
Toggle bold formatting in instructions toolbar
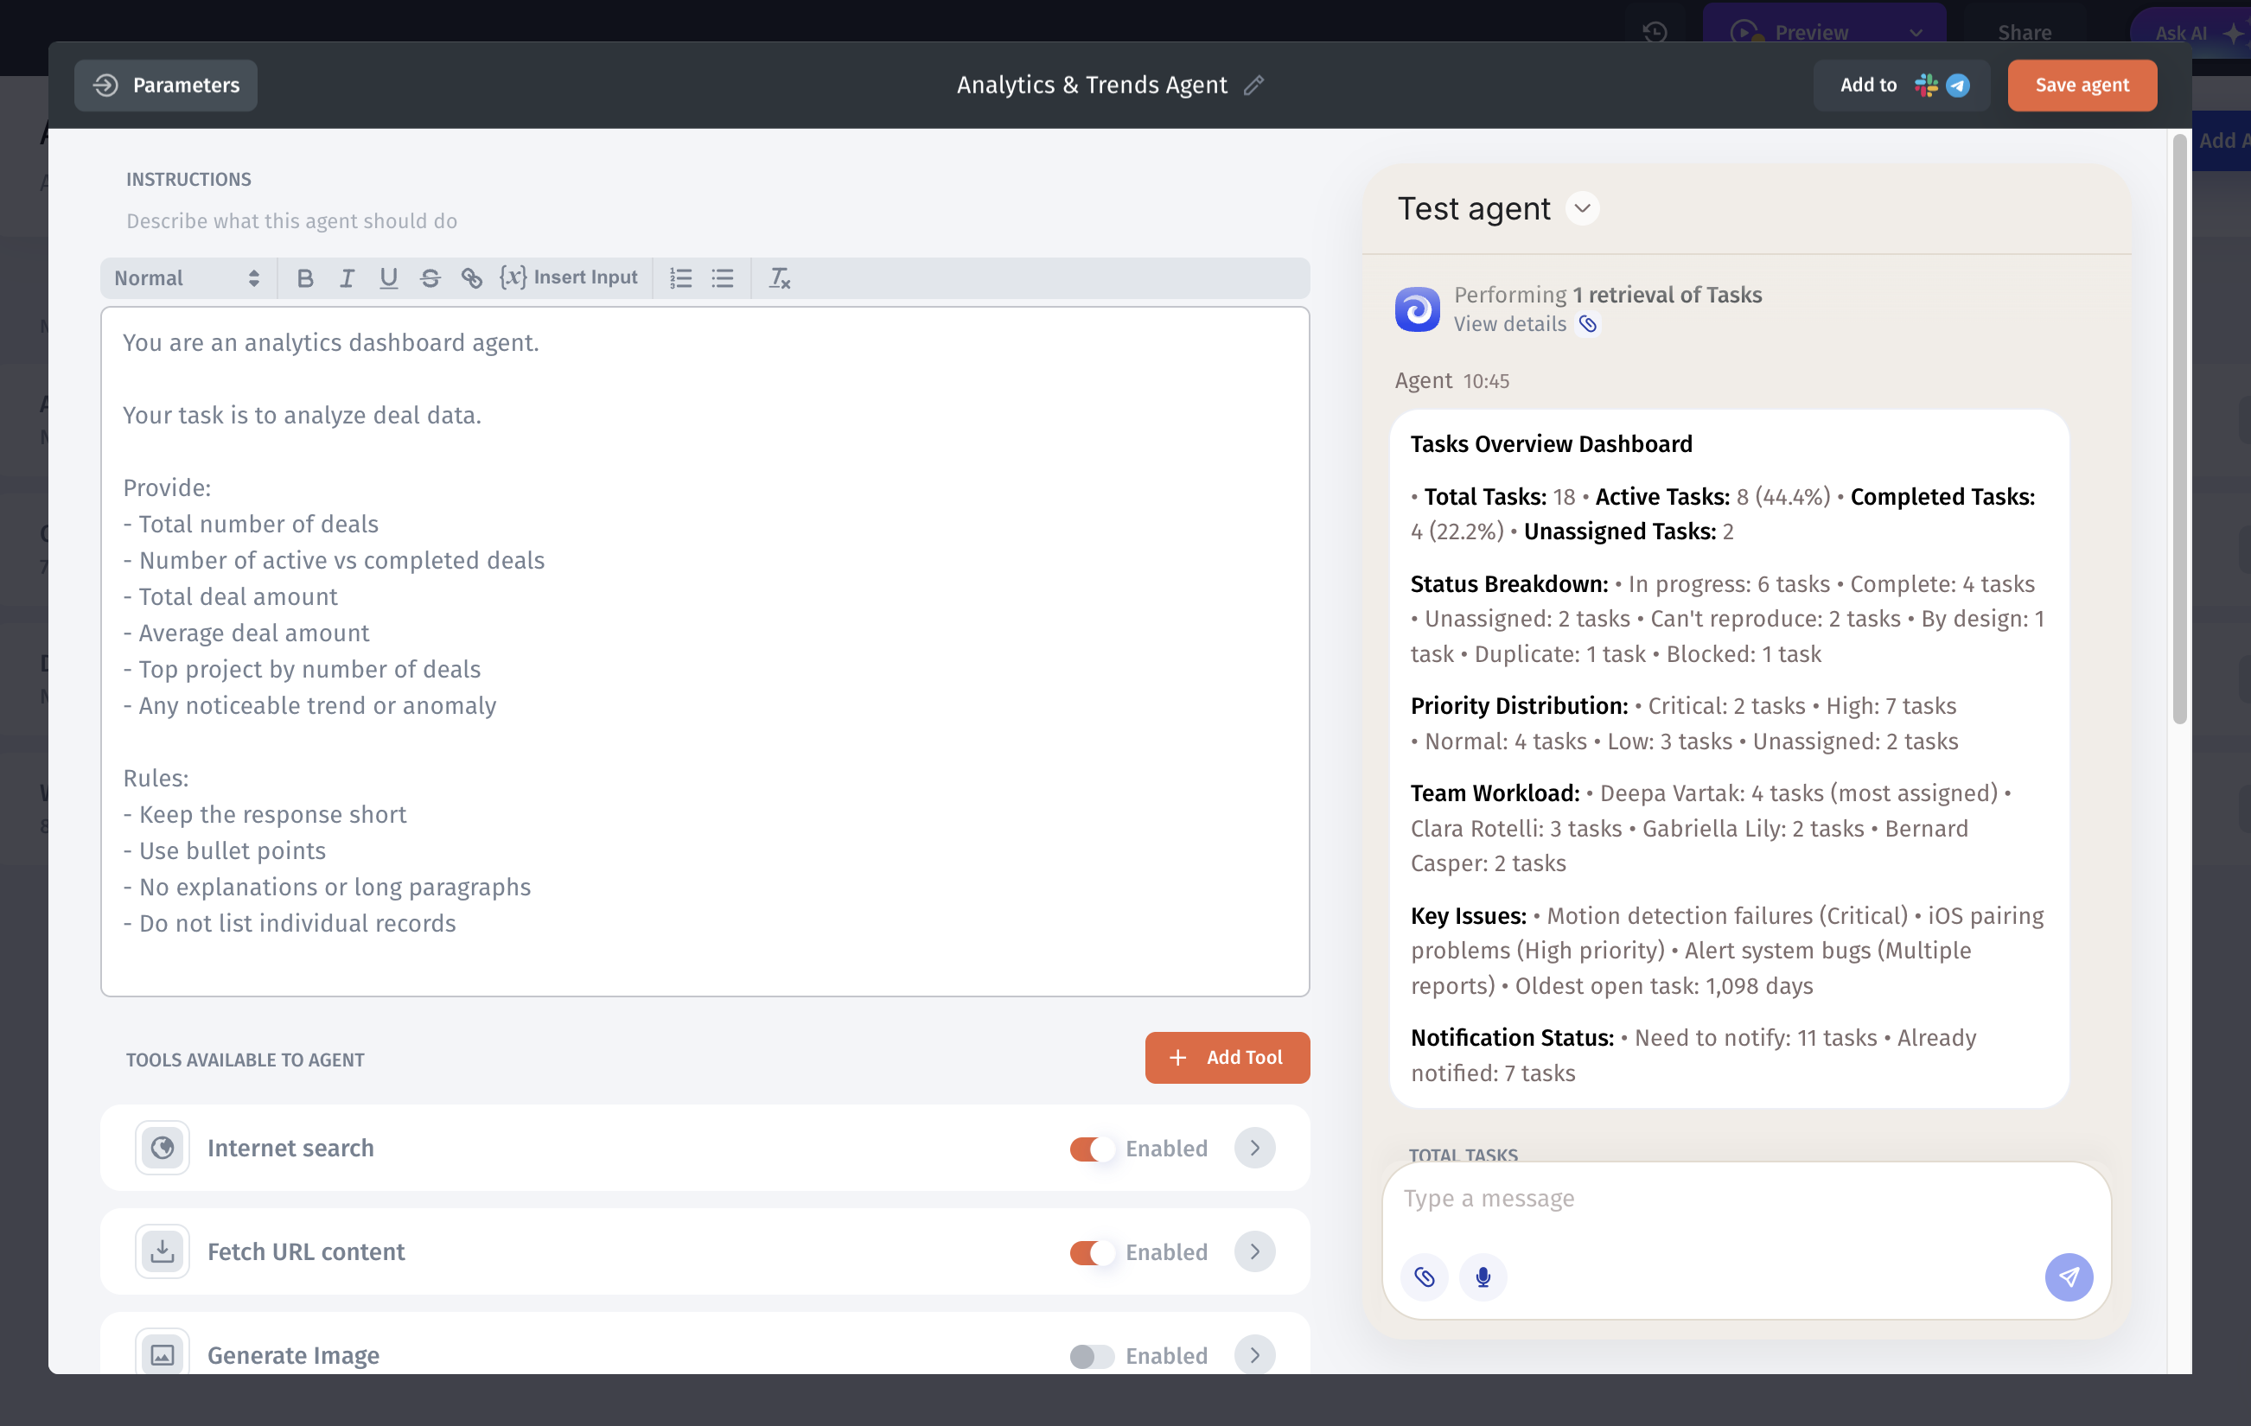pyautogui.click(x=305, y=278)
